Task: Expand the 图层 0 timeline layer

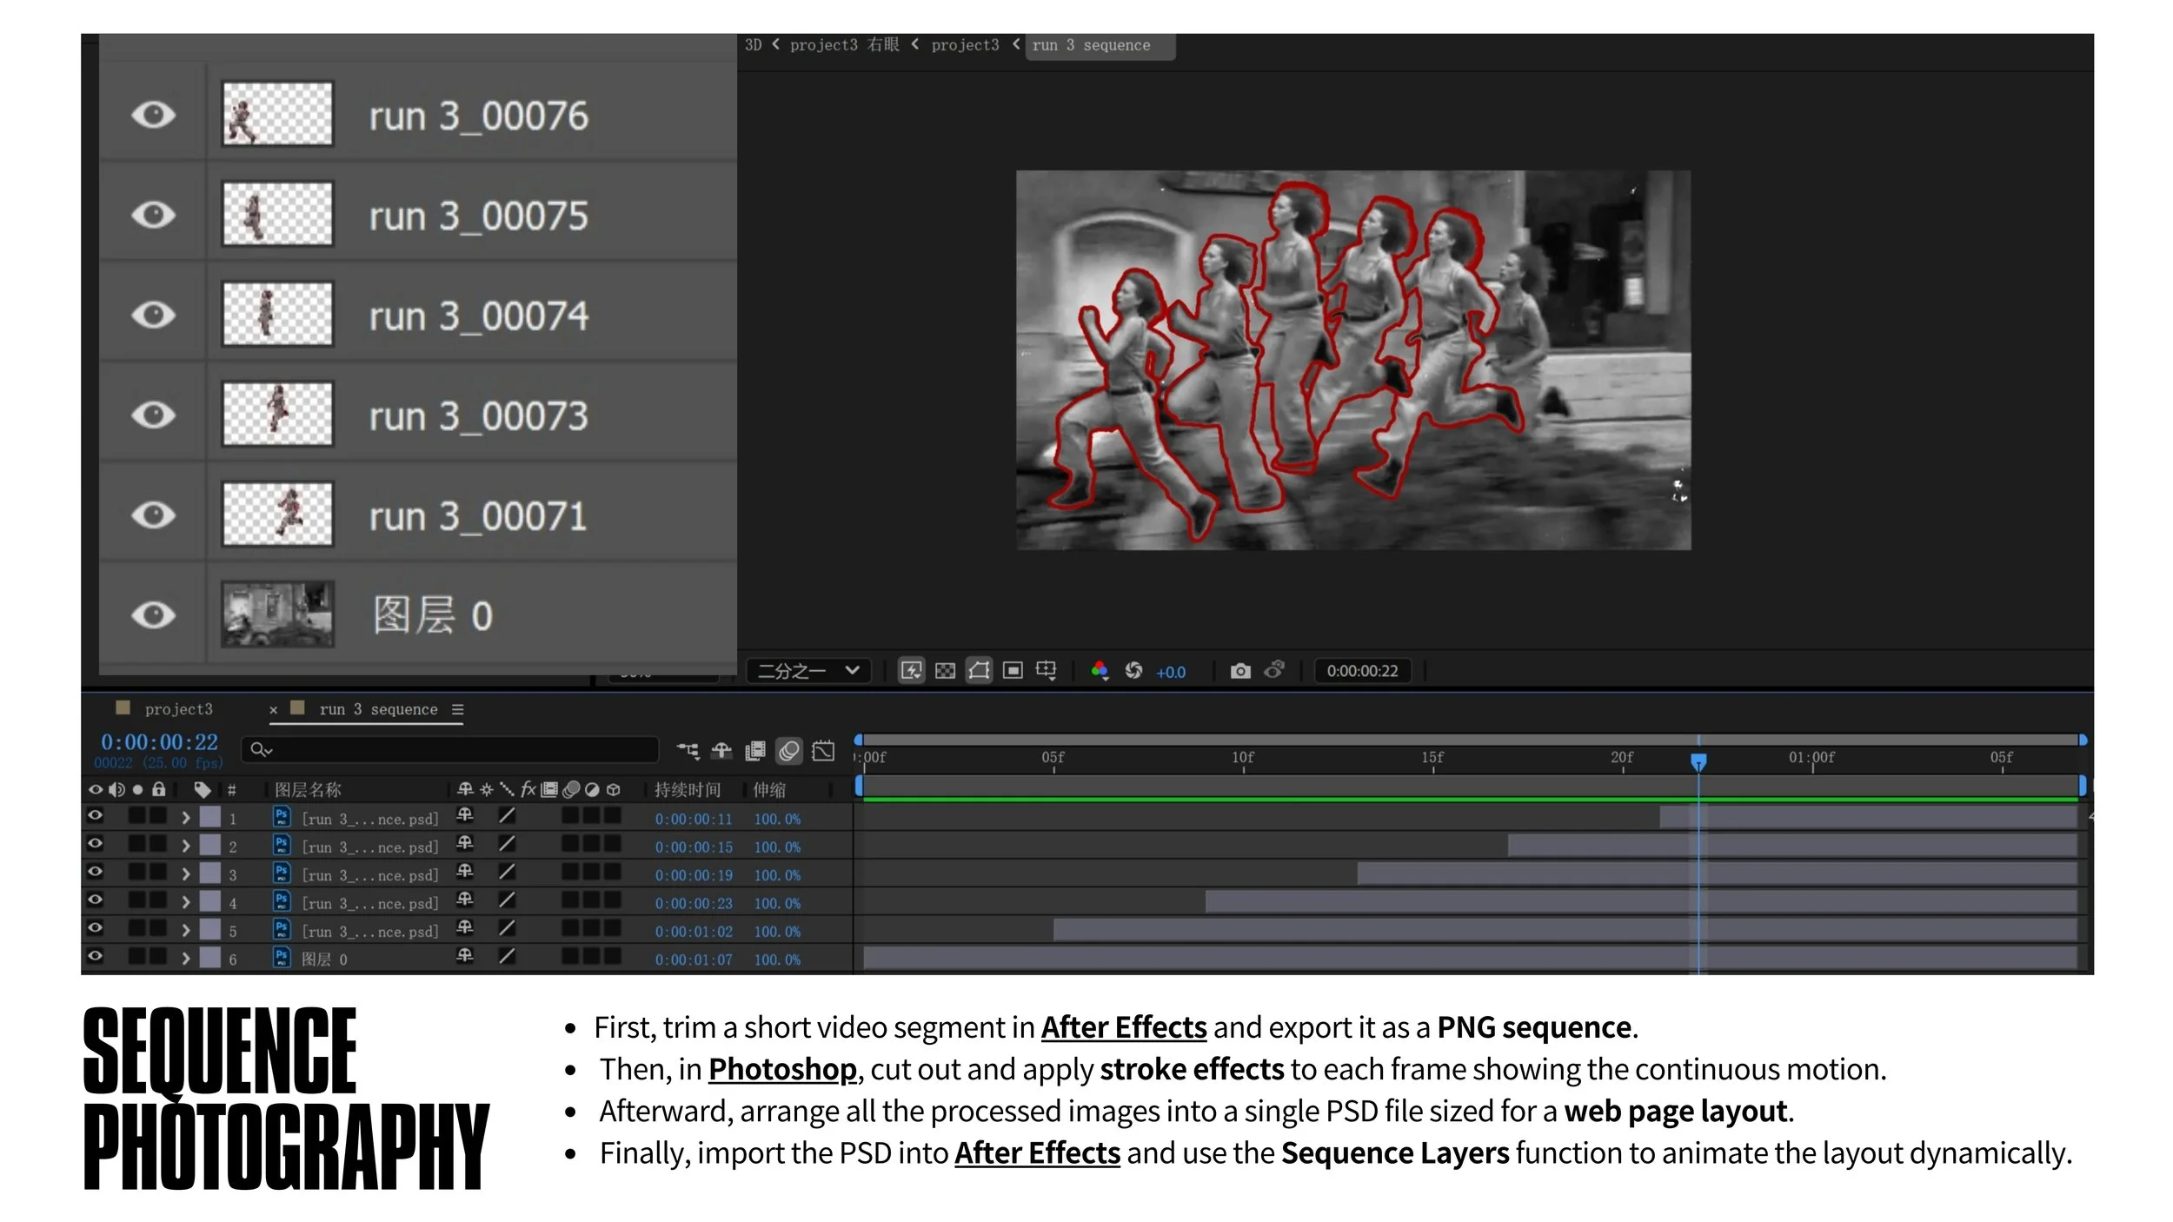Action: point(185,959)
